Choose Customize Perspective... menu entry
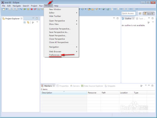This screenshot has height=118, width=157. 61,29
